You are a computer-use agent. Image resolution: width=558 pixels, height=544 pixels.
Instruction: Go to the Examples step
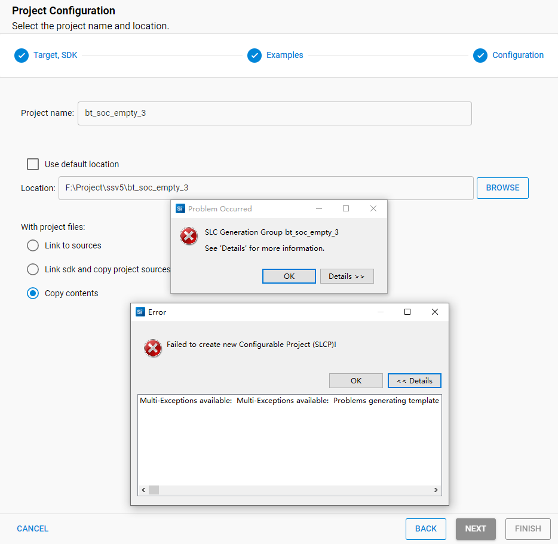click(285, 55)
